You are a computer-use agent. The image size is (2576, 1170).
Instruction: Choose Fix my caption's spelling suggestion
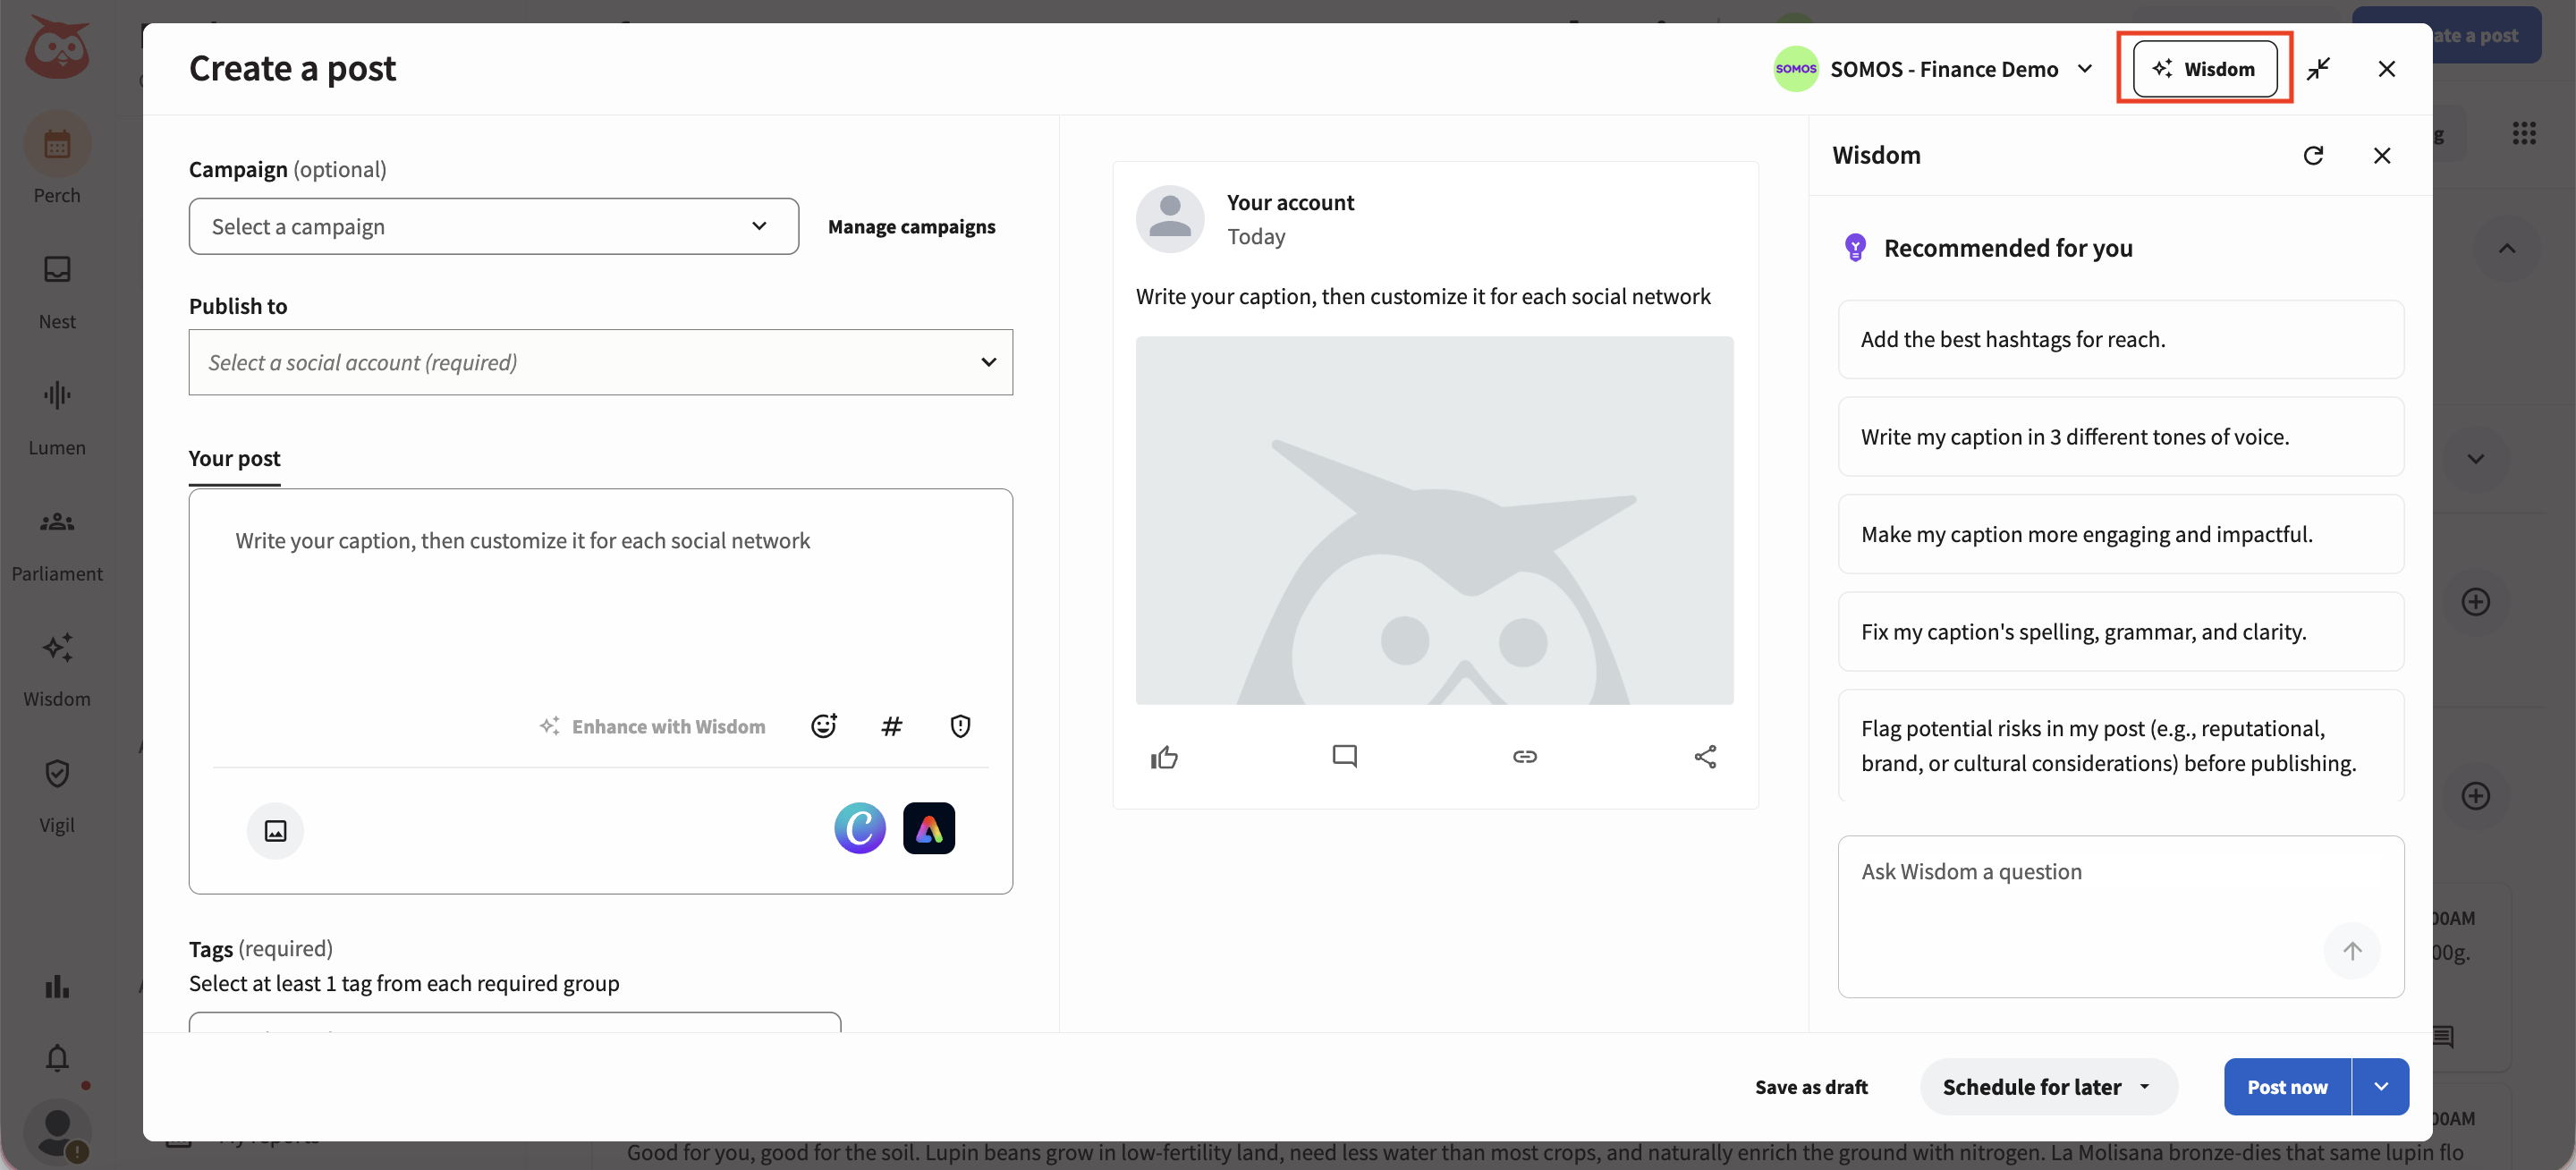pos(2121,632)
